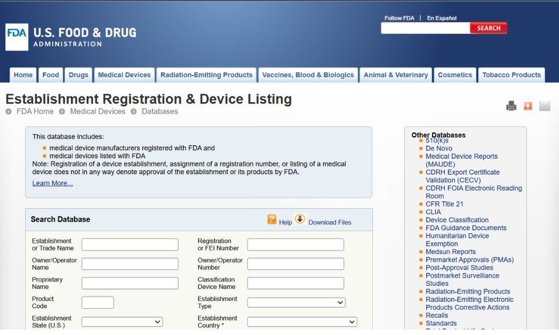This screenshot has height=335, width=559.
Task: Click the email envelope icon
Action: 544,106
